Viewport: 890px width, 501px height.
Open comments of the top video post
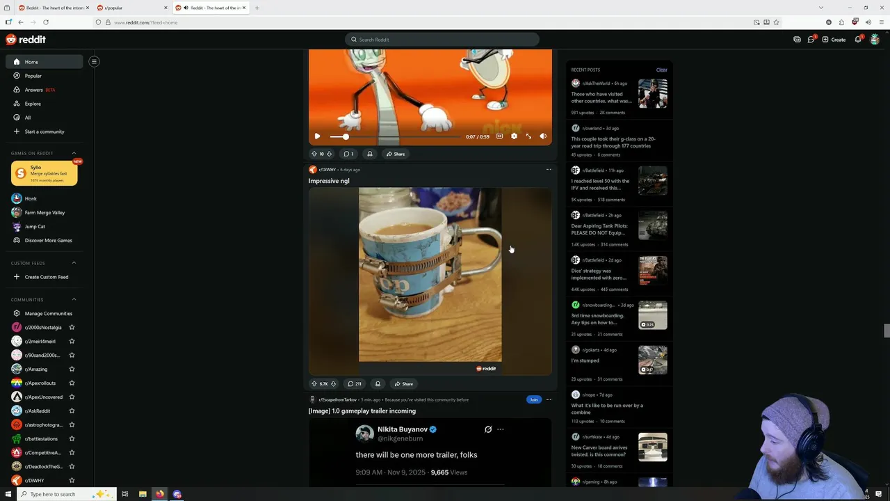(348, 154)
